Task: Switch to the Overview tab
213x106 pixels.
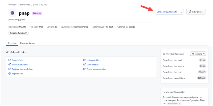Action: [12, 43]
